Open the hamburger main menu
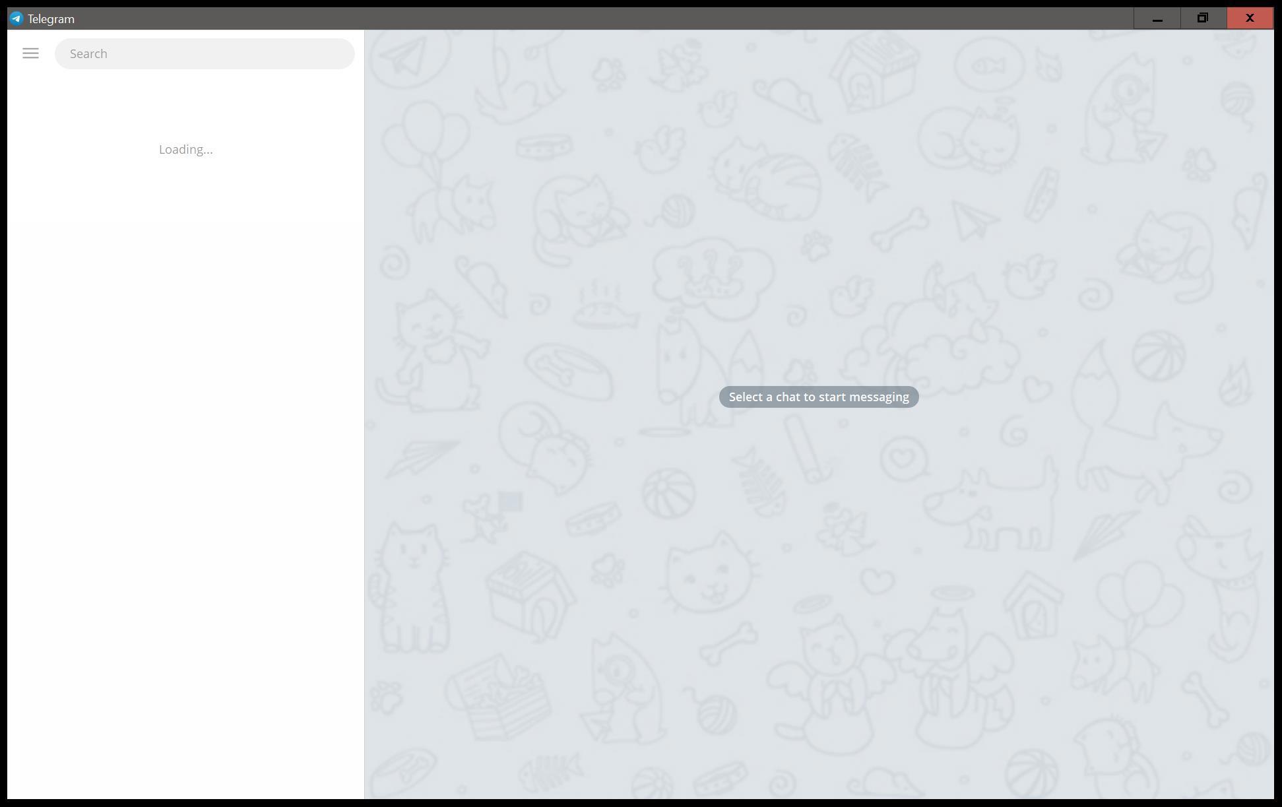Image resolution: width=1282 pixels, height=807 pixels. click(30, 53)
